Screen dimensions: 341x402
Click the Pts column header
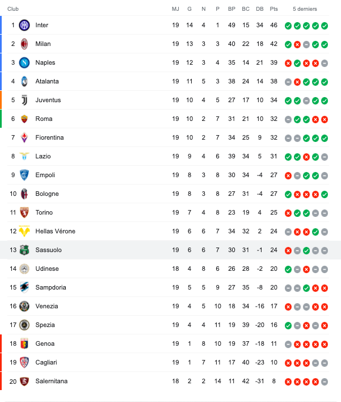pyautogui.click(x=274, y=9)
